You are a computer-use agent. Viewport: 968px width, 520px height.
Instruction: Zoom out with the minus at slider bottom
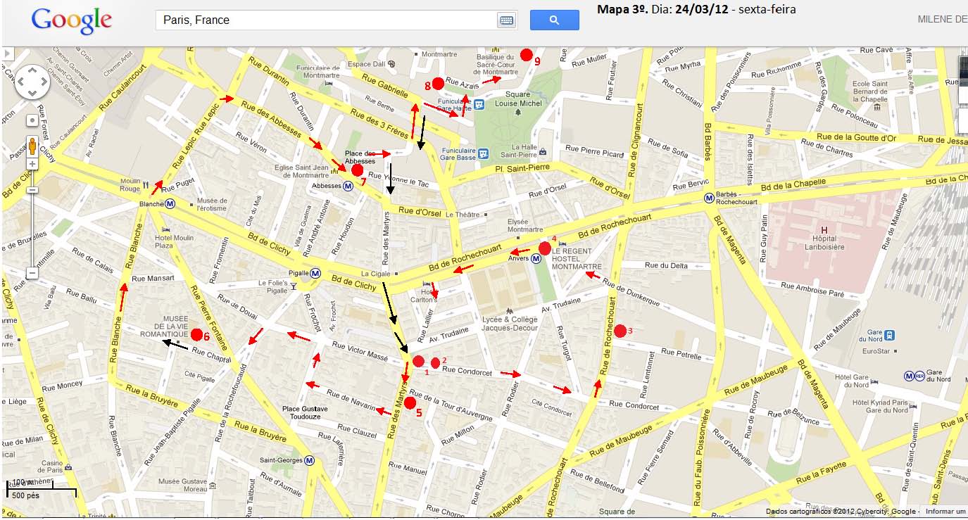32,273
